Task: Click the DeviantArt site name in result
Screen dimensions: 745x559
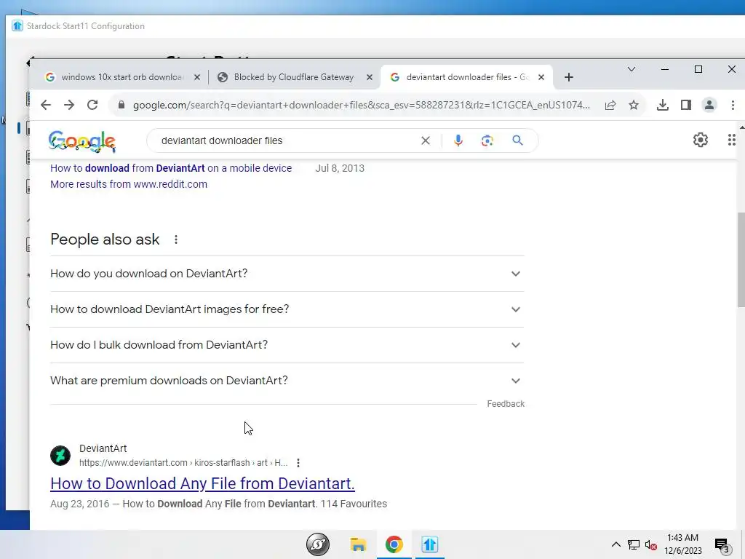Action: click(x=103, y=448)
